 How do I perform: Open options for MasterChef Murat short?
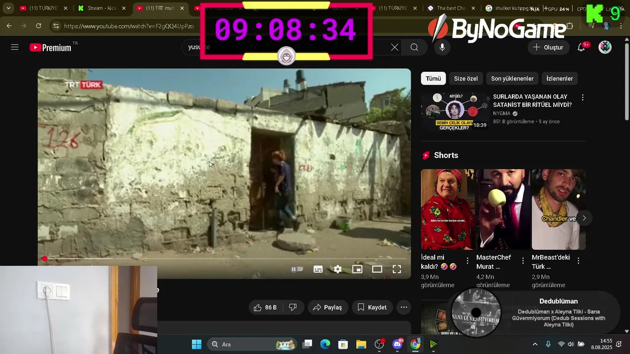point(523,261)
